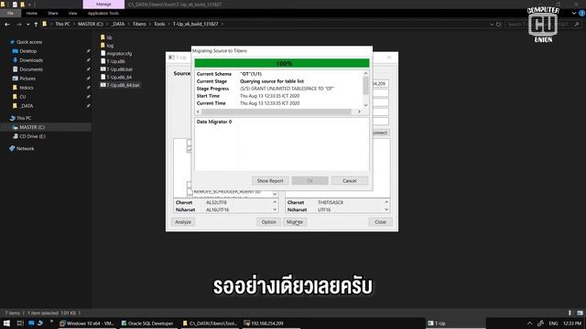Select the T-Up.x86_64.bat file

tap(120, 85)
